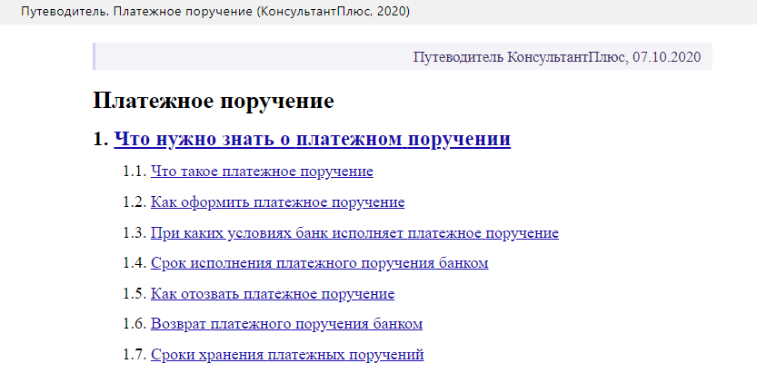Open "При каких условиях банк исполняет платежное поручение"
The width and height of the screenshot is (757, 383).
pos(354,232)
